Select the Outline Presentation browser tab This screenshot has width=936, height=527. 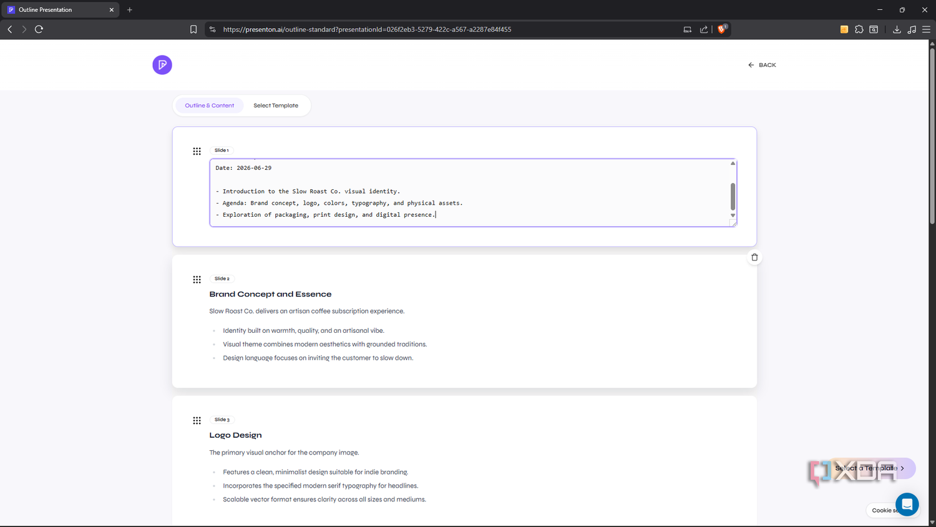click(61, 10)
